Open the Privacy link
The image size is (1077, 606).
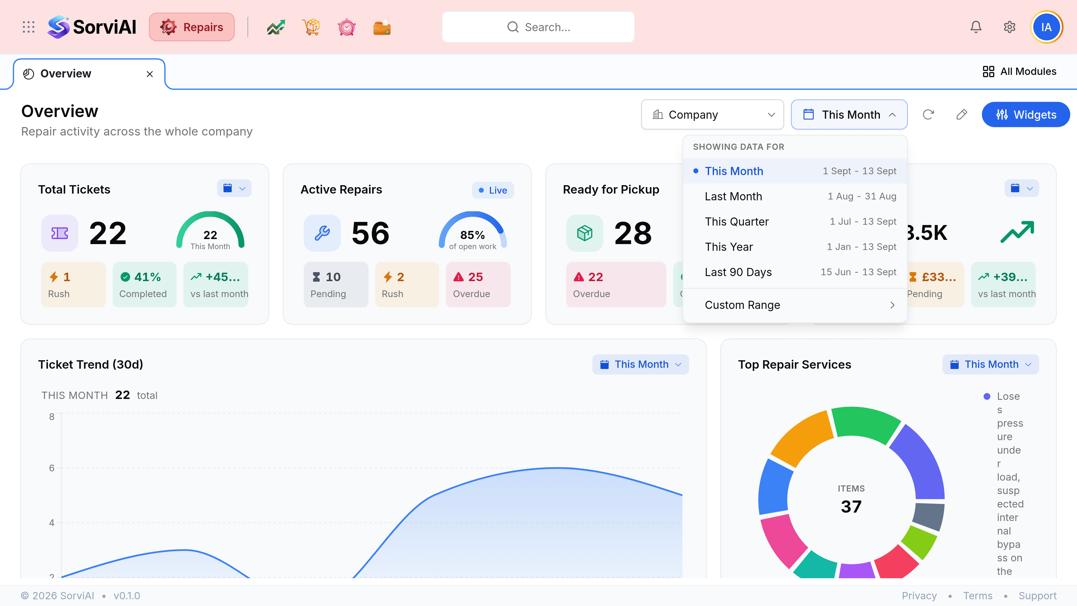coord(919,596)
